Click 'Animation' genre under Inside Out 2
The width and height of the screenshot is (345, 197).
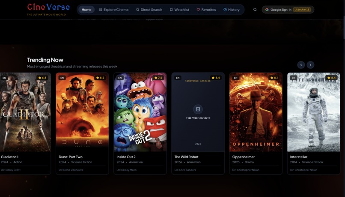(x=136, y=162)
